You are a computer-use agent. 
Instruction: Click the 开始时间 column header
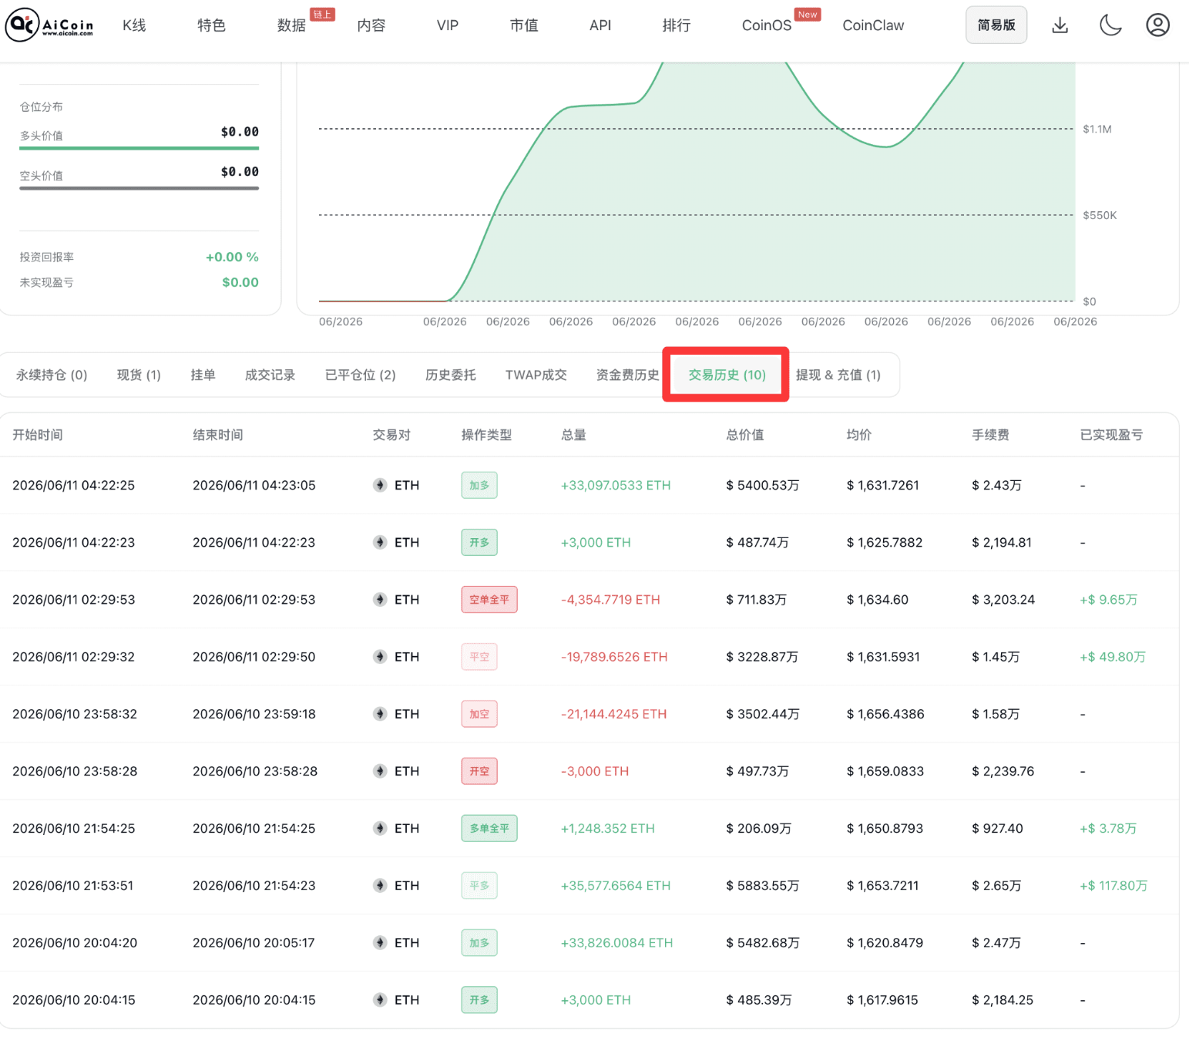tap(38, 435)
